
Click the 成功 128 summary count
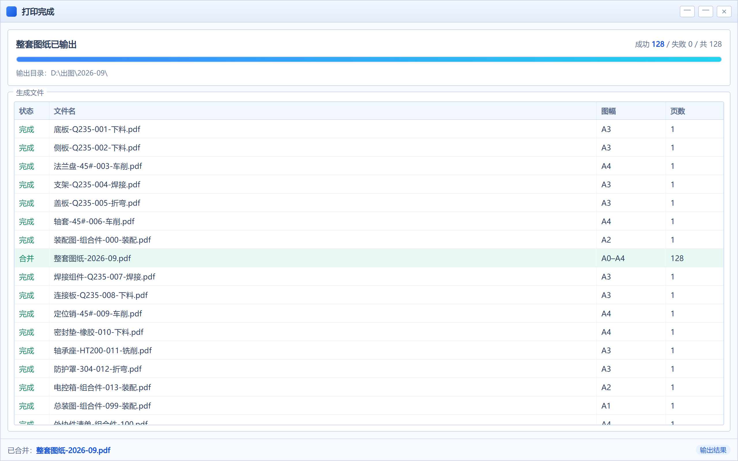click(649, 44)
